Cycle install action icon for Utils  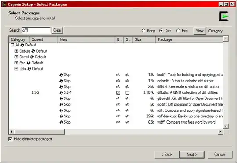(29, 69)
